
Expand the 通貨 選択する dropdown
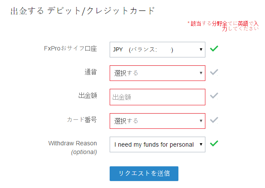(158, 73)
